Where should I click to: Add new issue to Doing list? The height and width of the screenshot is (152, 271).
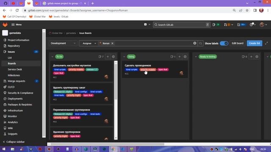click(x=180, y=57)
